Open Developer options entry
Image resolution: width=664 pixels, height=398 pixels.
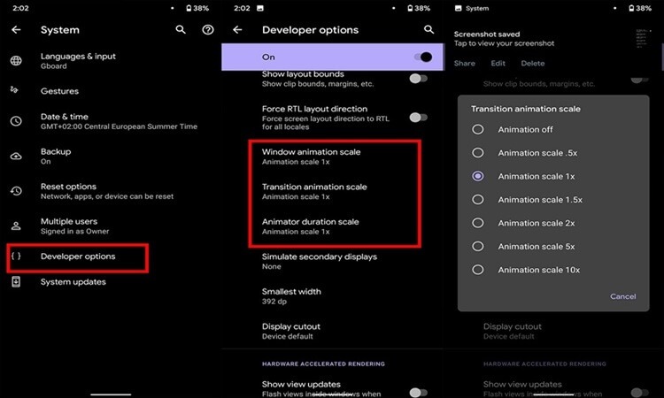(78, 256)
